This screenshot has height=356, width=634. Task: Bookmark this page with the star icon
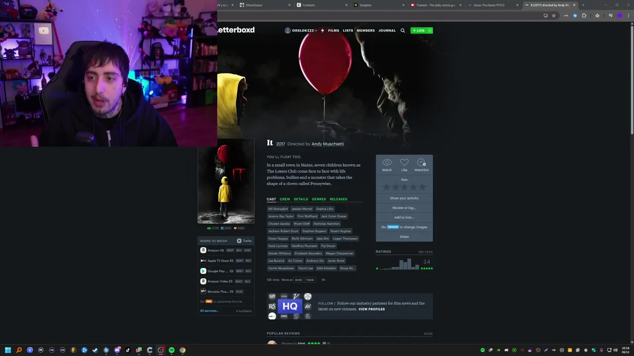pos(554,16)
